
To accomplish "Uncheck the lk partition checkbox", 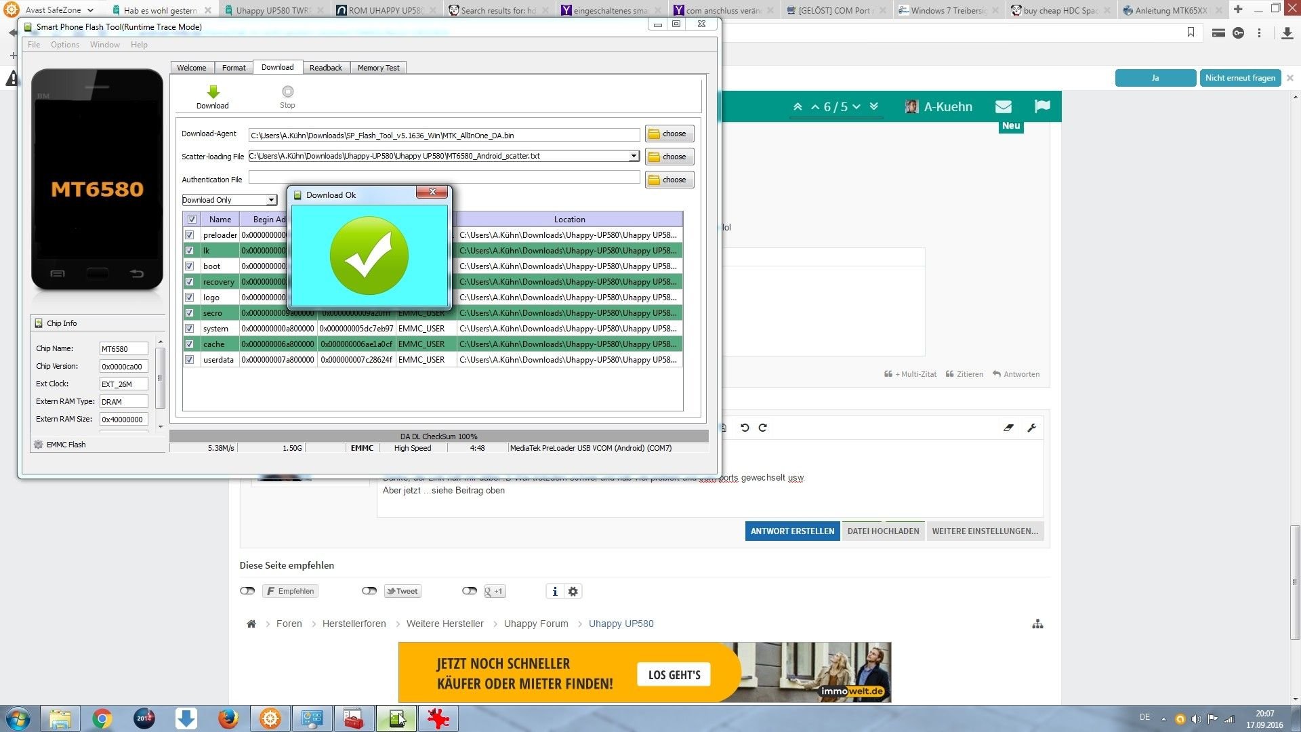I will (x=190, y=251).
